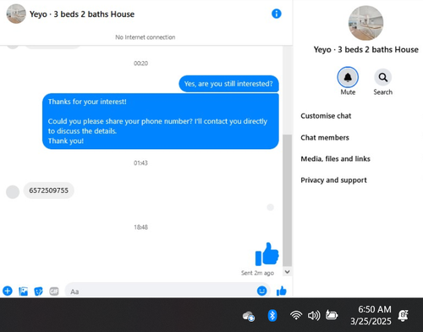Click the 'Sent 2m ago' status text
423x332 pixels.
257,273
